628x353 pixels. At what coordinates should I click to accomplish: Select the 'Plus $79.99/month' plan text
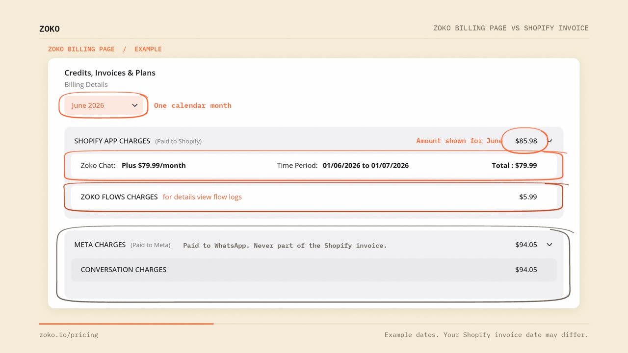click(x=154, y=166)
